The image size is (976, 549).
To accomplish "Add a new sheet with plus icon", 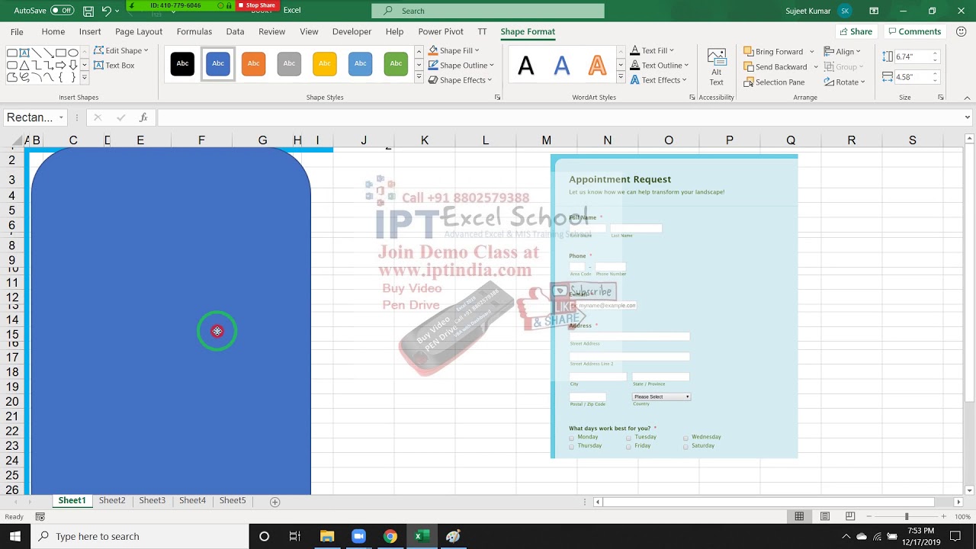I will [275, 502].
